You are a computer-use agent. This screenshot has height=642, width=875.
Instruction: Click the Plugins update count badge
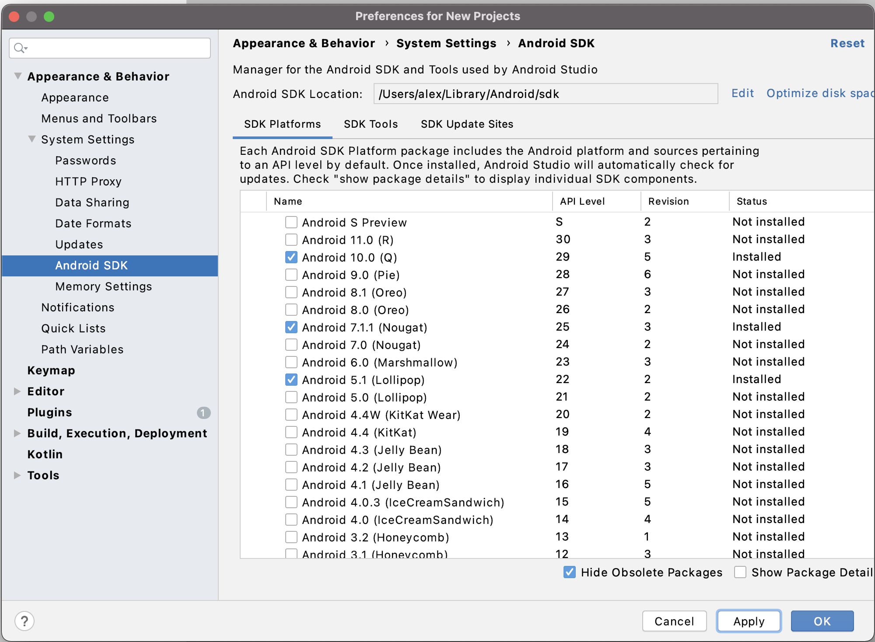[203, 412]
